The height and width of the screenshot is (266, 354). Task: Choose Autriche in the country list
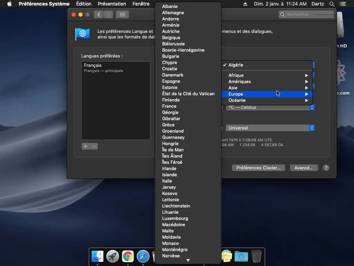click(x=188, y=32)
